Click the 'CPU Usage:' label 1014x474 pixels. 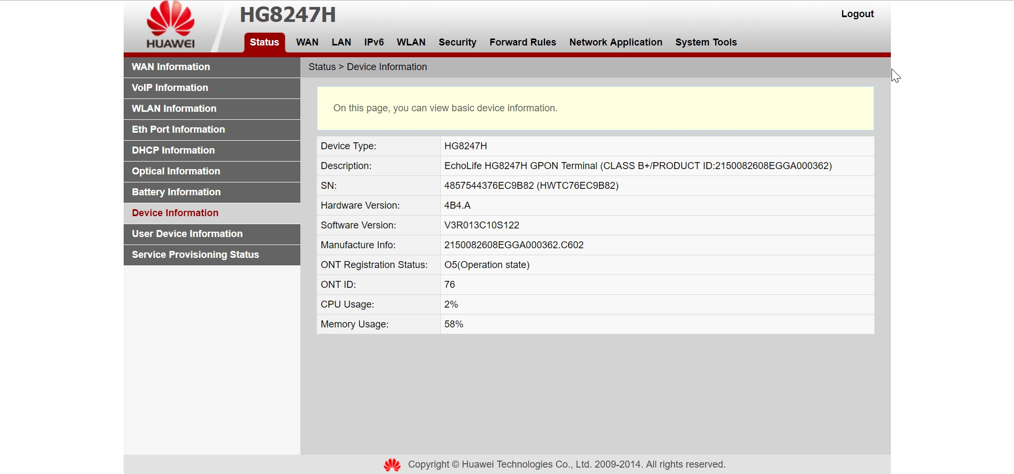pos(347,304)
